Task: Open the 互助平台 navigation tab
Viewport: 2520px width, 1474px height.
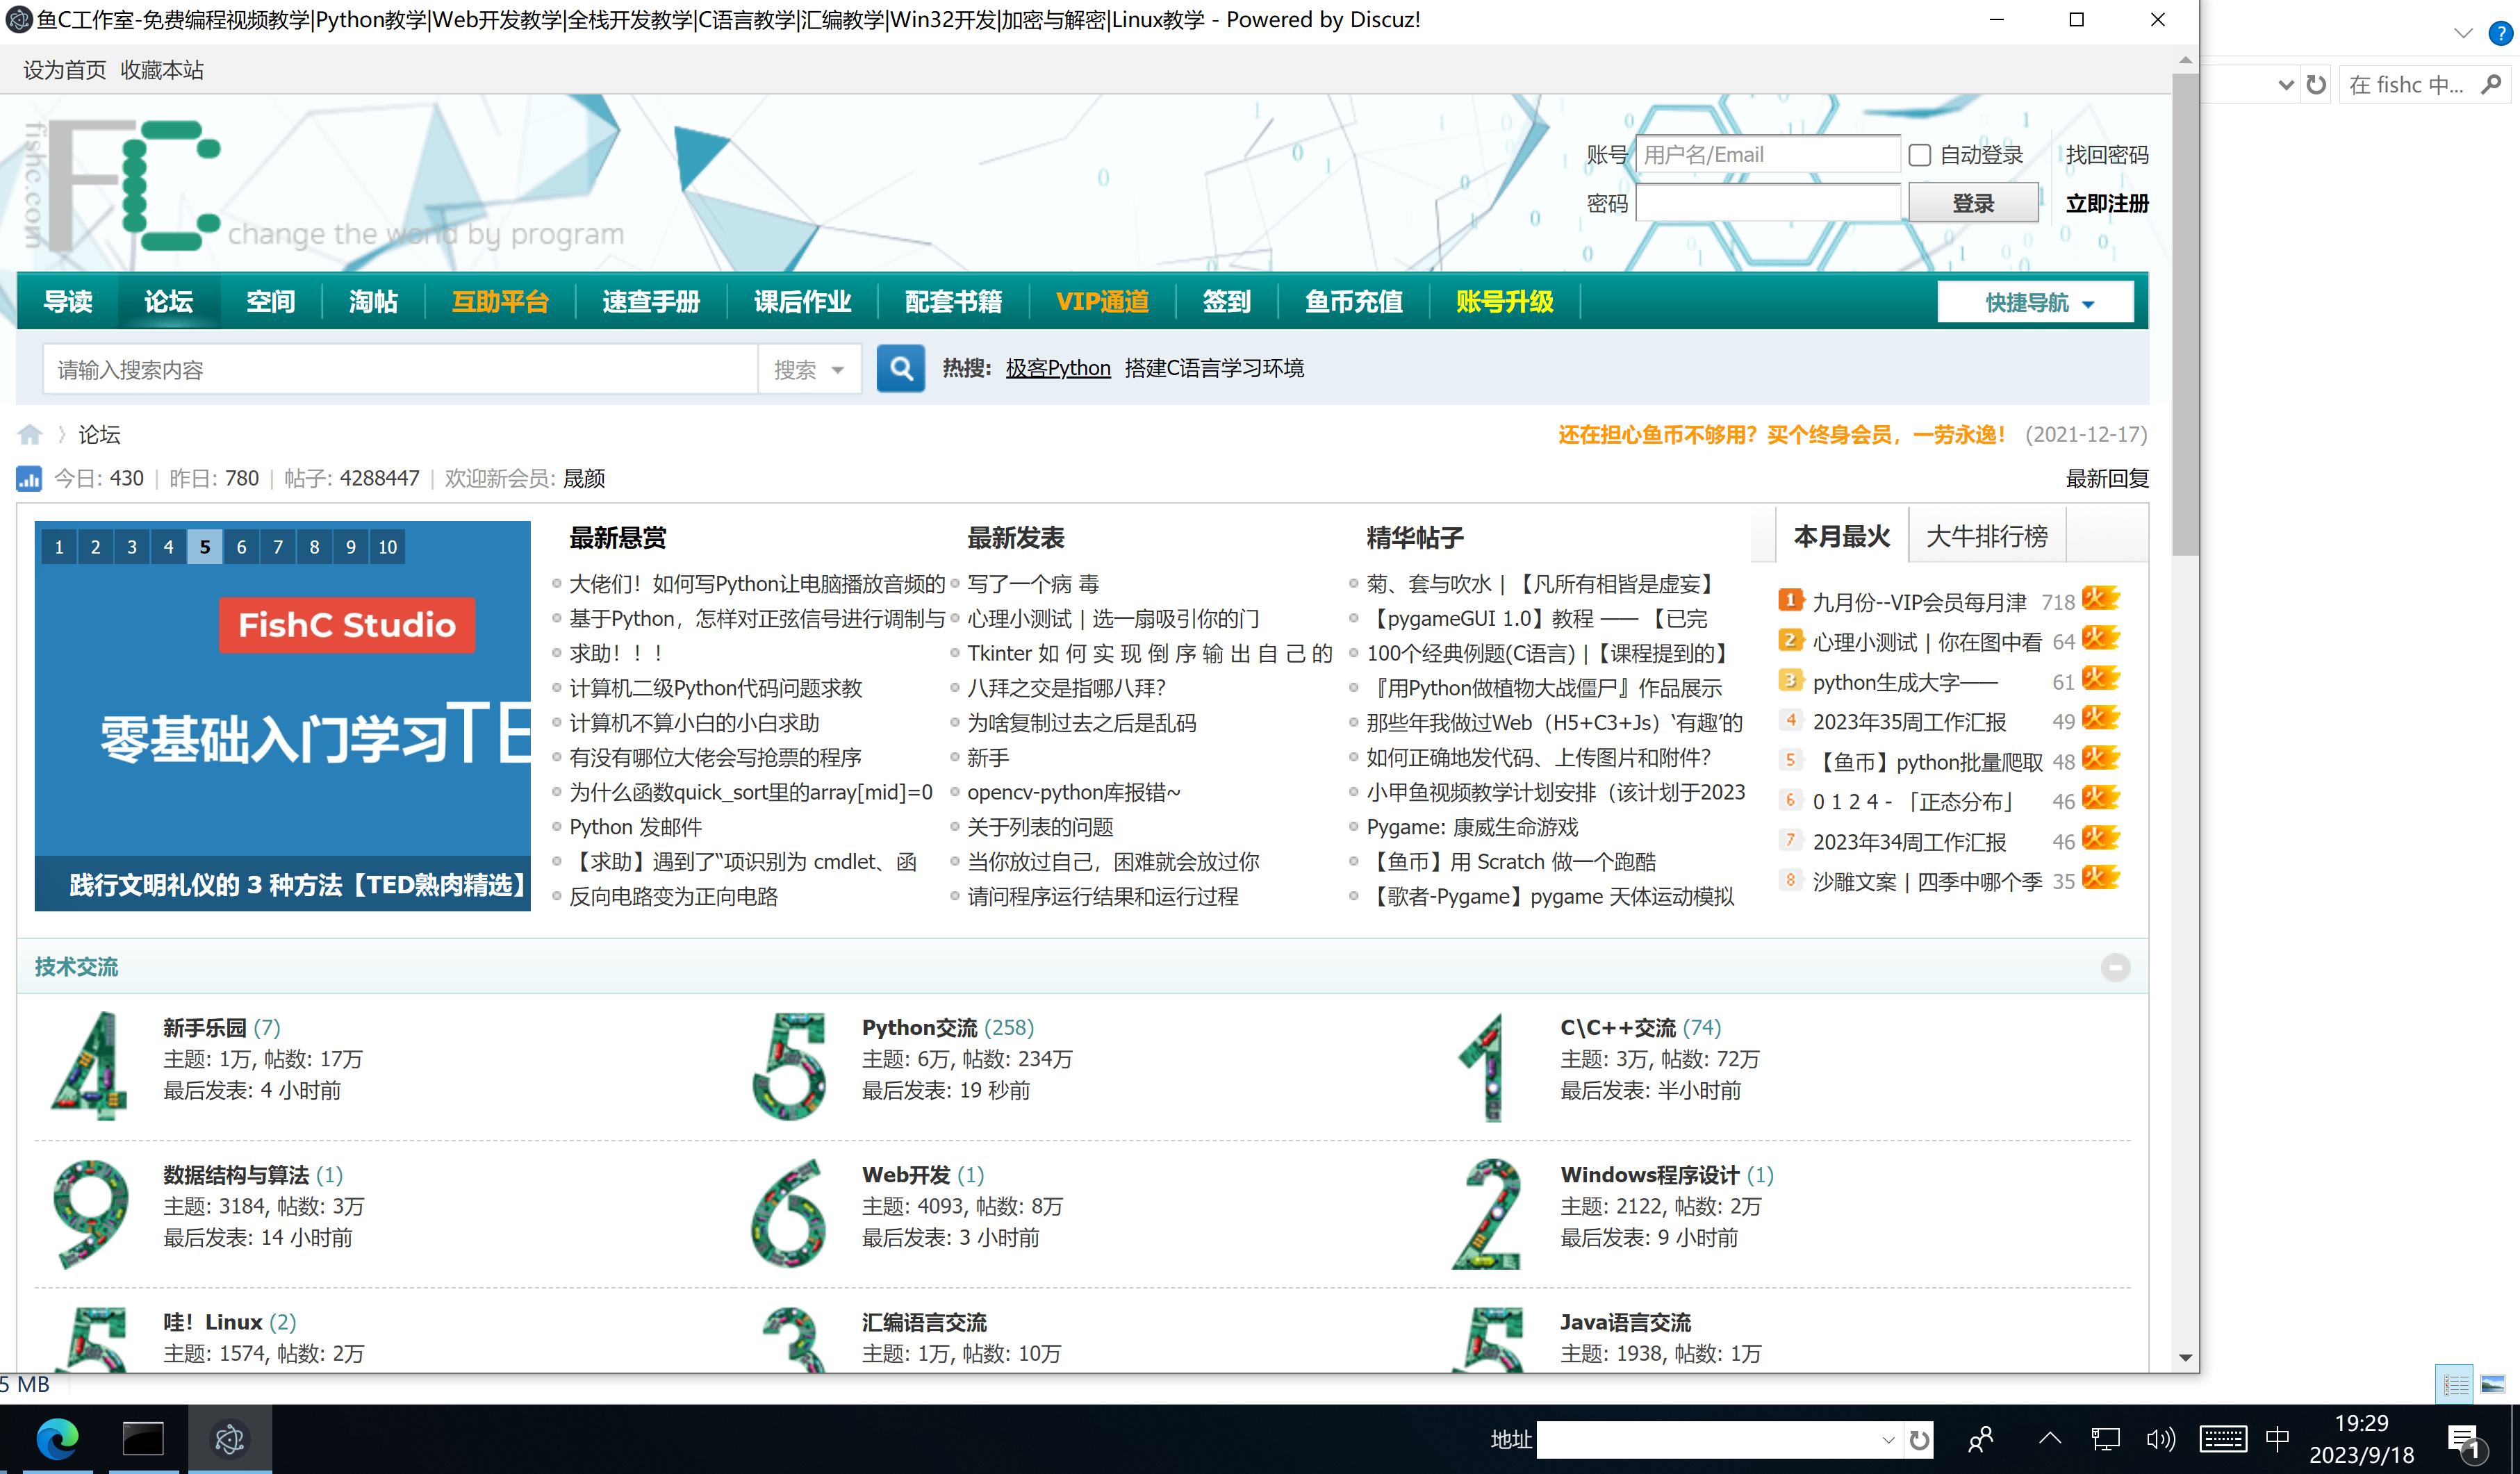Action: point(500,302)
